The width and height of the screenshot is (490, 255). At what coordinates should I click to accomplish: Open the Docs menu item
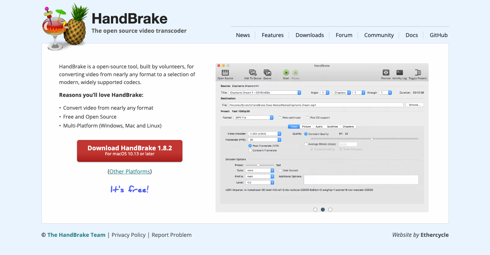tap(412, 35)
